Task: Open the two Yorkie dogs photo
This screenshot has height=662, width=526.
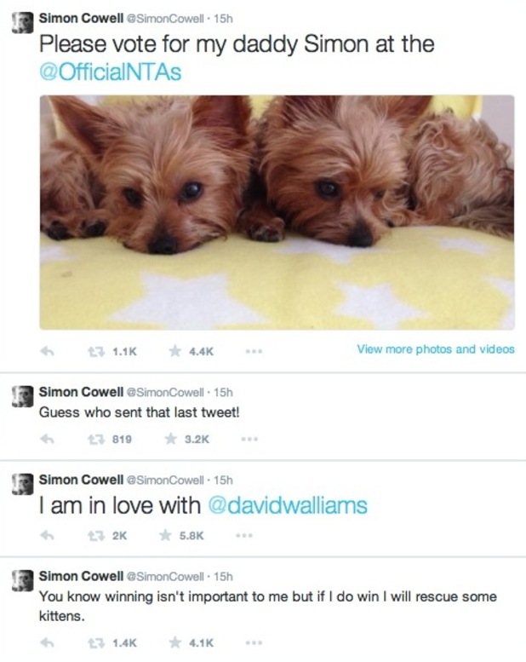Action: pyautogui.click(x=277, y=212)
